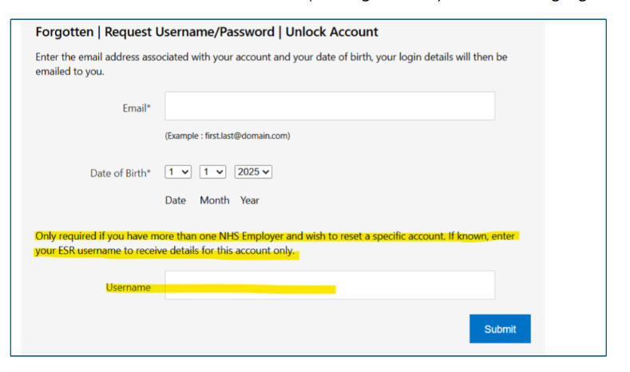This screenshot has height=372, width=630.
Task: Click the highlighted Username label
Action: pos(128,287)
